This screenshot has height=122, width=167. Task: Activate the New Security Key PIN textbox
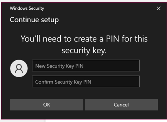pyautogui.click(x=86, y=66)
